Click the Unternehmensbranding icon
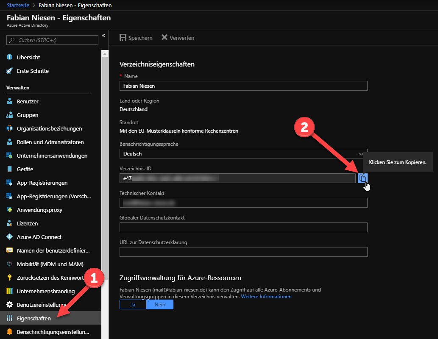 coord(9,291)
